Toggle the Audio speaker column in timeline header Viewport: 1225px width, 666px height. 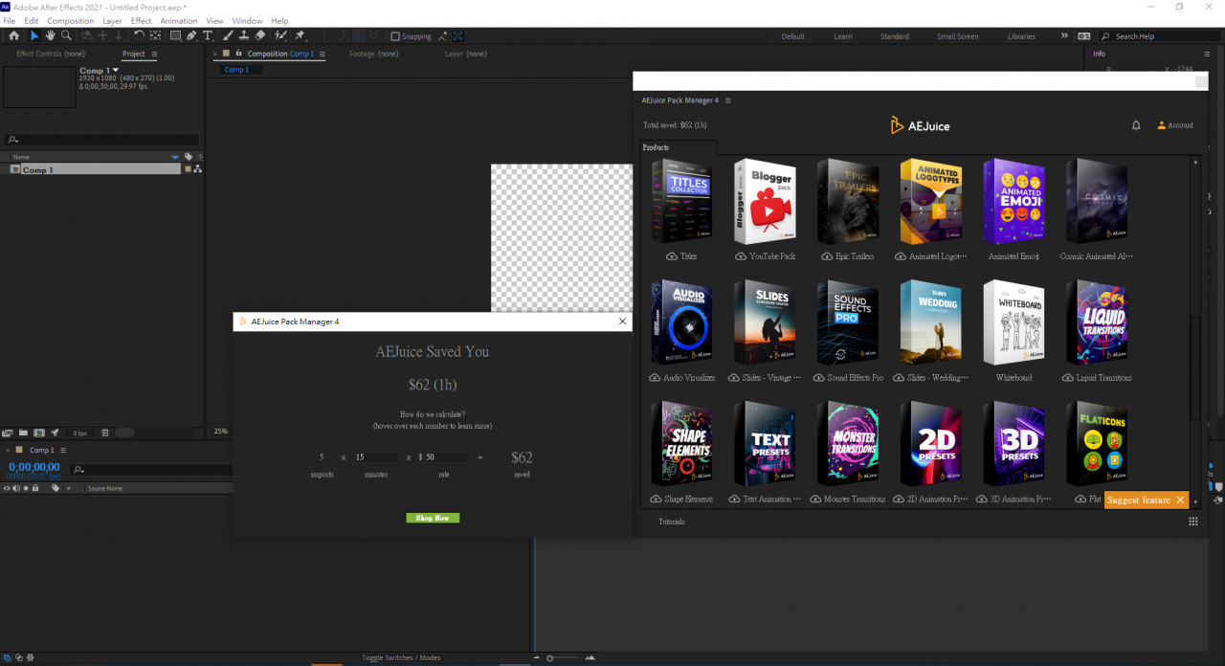tap(16, 488)
